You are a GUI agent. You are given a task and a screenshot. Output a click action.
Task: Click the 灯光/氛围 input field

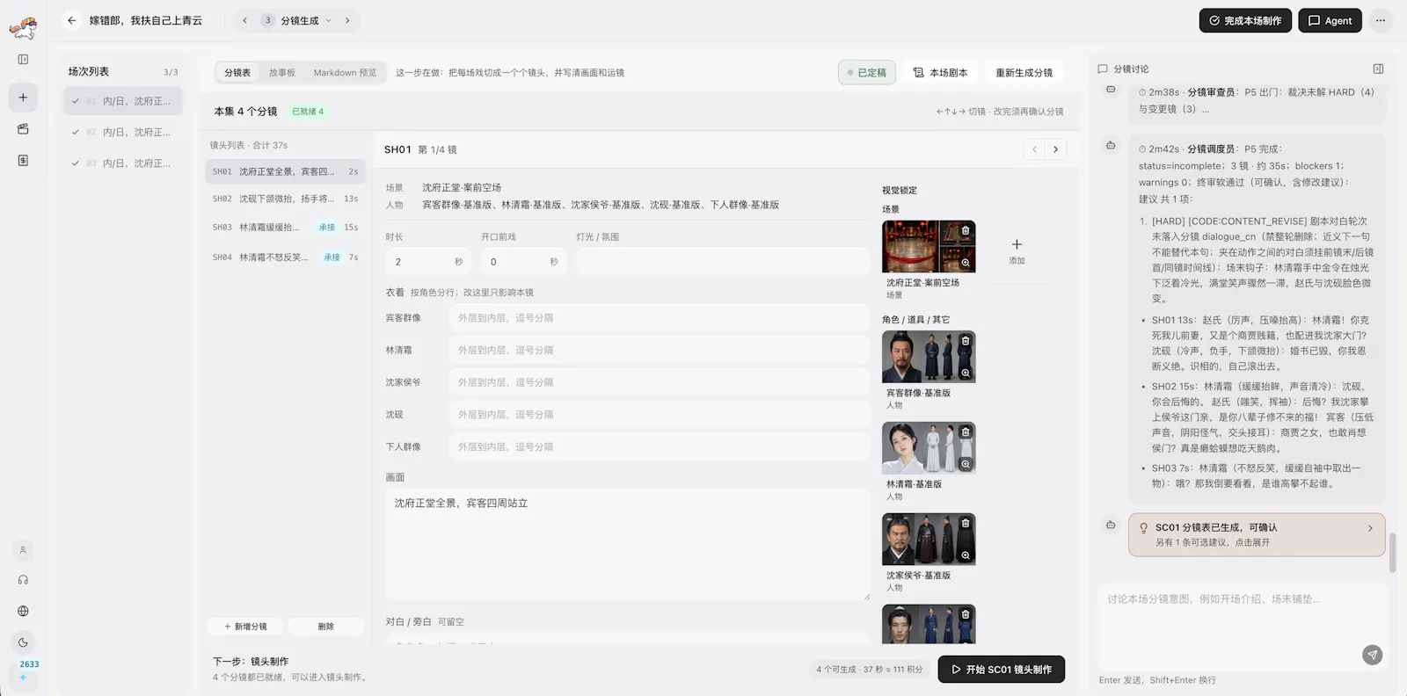(x=722, y=262)
